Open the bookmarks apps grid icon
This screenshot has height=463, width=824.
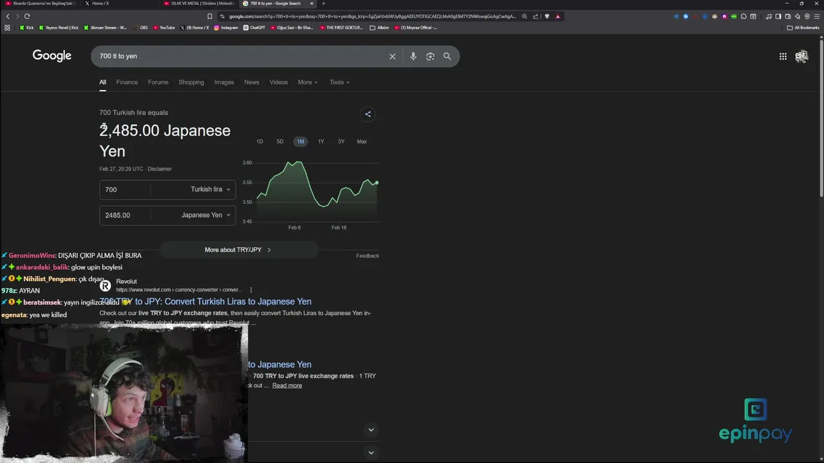pos(7,28)
